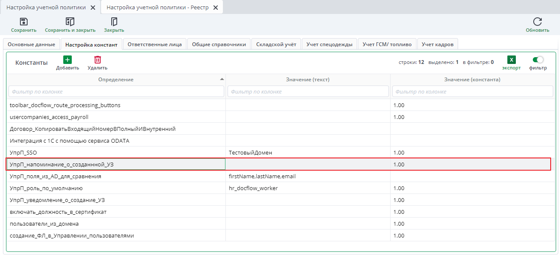This screenshot has width=560, height=257.
Task: Export table using Excel экспорт icon
Action: pos(511,60)
